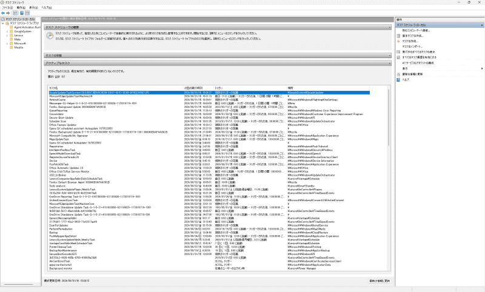Select the Consolidator task row

coord(209,114)
